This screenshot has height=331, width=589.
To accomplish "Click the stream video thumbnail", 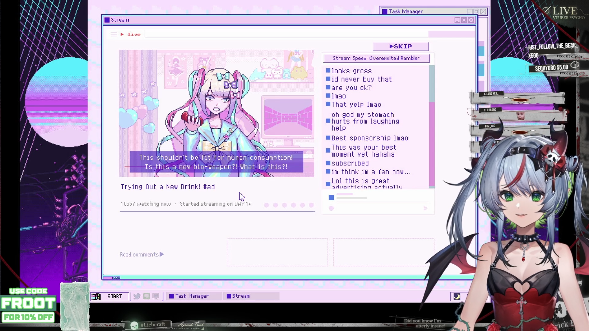I will 216,113.
